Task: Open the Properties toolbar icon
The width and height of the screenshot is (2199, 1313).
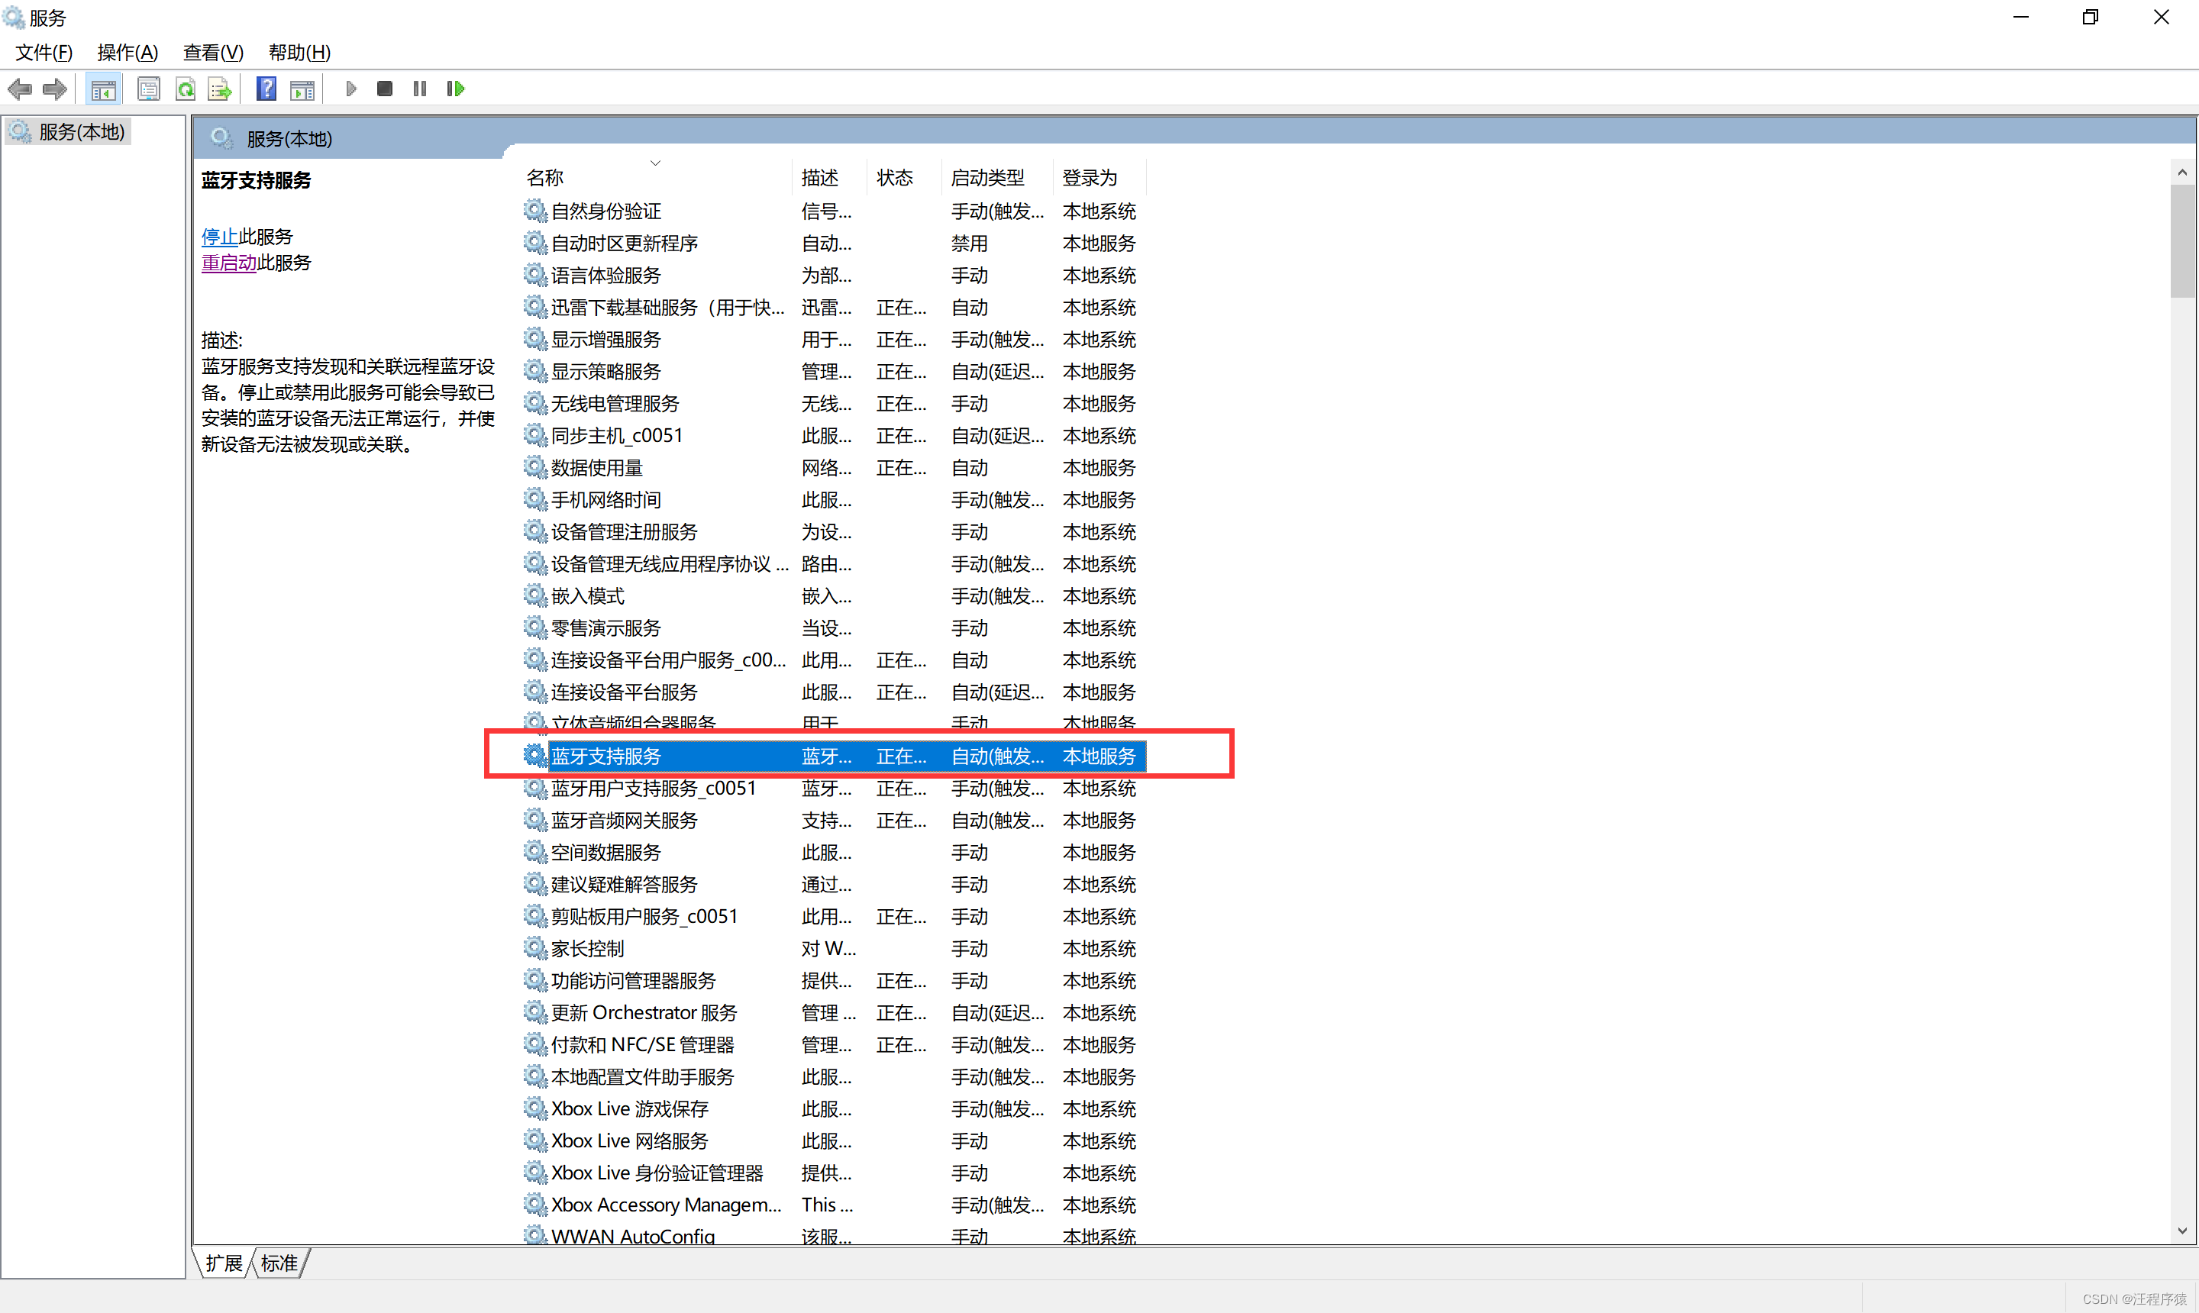Action: [149, 89]
